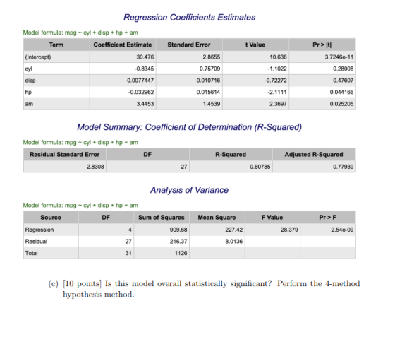Click the residual sum of squares 216.37
The image size is (395, 342).
178,242
